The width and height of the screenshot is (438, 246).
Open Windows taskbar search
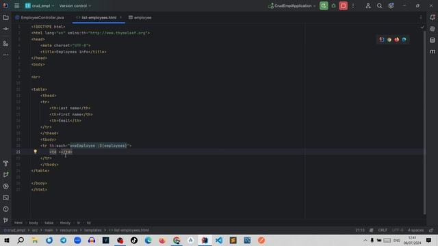tap(21, 240)
